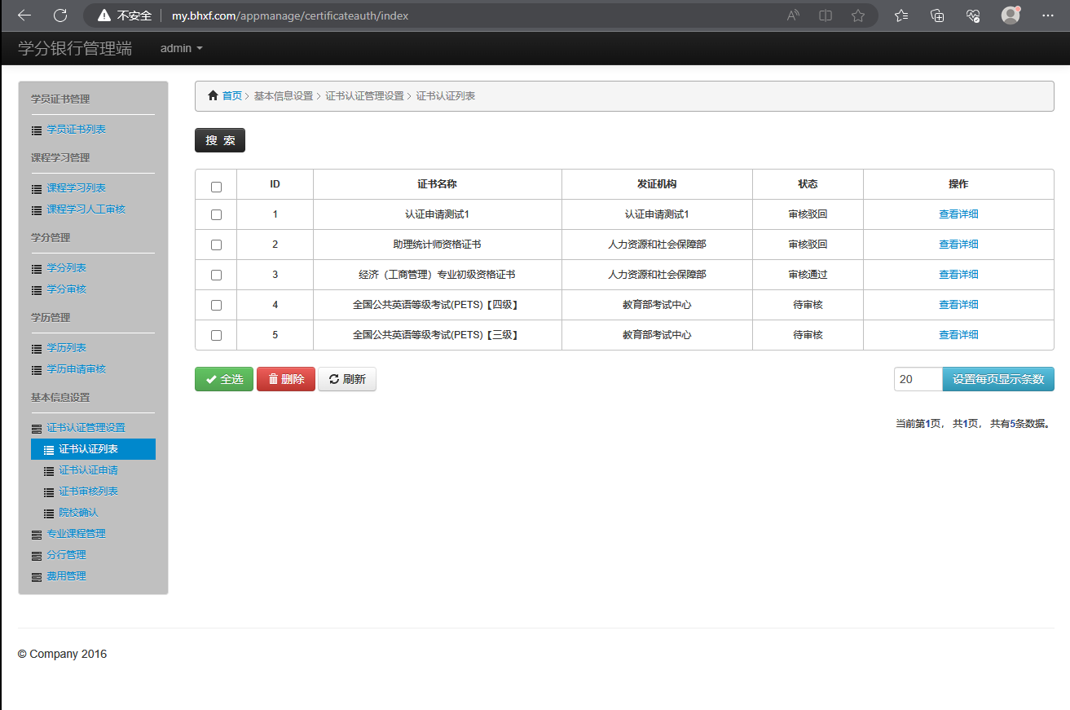Image resolution: width=1070 pixels, height=710 pixels.
Task: Open 课程学习列表 in the sidebar
Action: (x=76, y=188)
